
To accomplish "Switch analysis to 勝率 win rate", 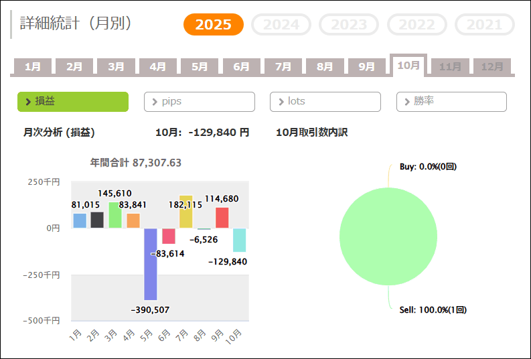I will coord(451,102).
